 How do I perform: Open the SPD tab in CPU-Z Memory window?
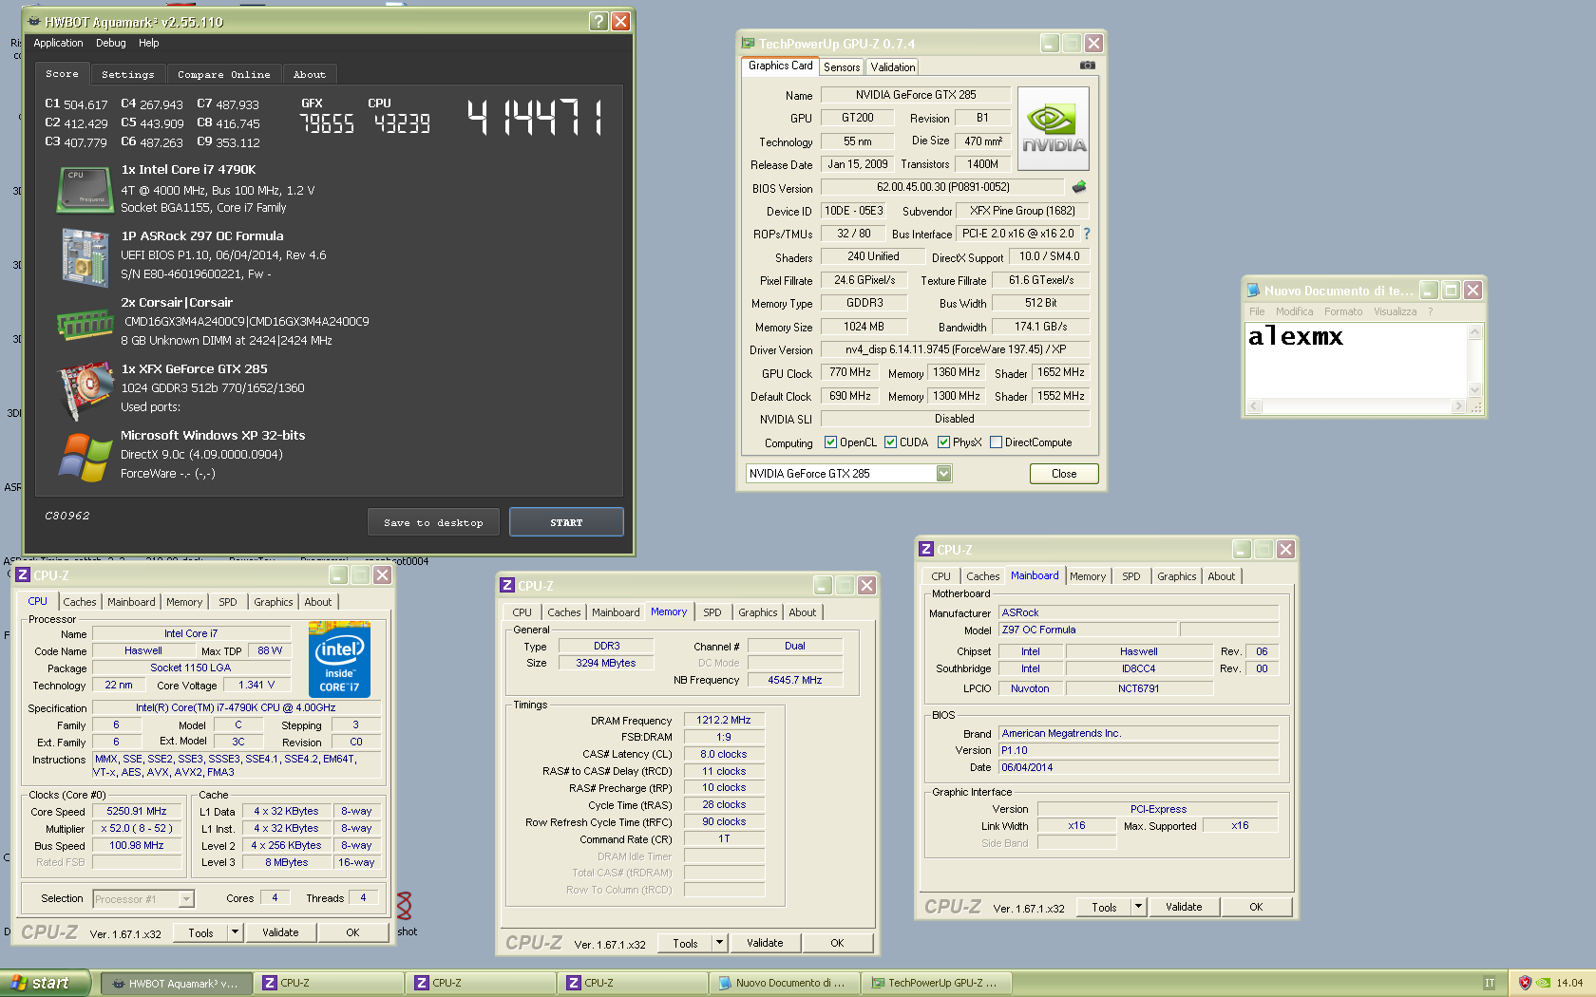point(712,612)
